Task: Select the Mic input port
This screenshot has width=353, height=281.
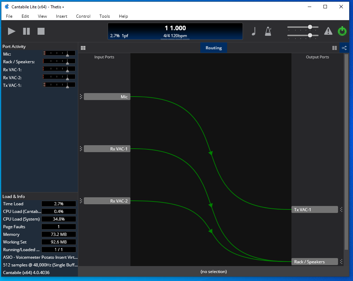Action: [x=107, y=97]
